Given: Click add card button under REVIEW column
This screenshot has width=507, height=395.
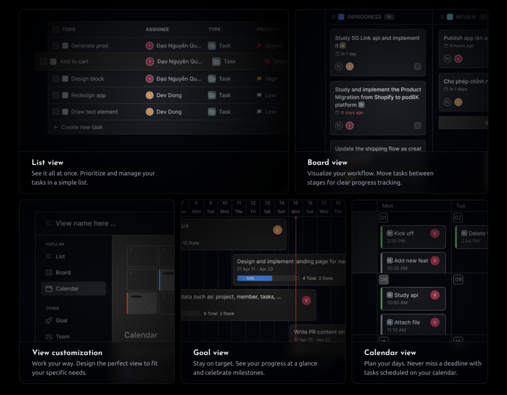Looking at the screenshot, I should 463,122.
